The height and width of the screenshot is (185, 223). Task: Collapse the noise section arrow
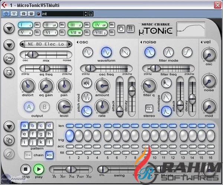[x=141, y=42]
